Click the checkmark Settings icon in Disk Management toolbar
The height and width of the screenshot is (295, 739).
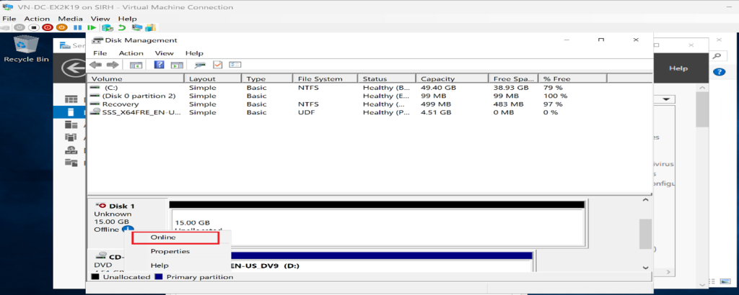pos(217,65)
